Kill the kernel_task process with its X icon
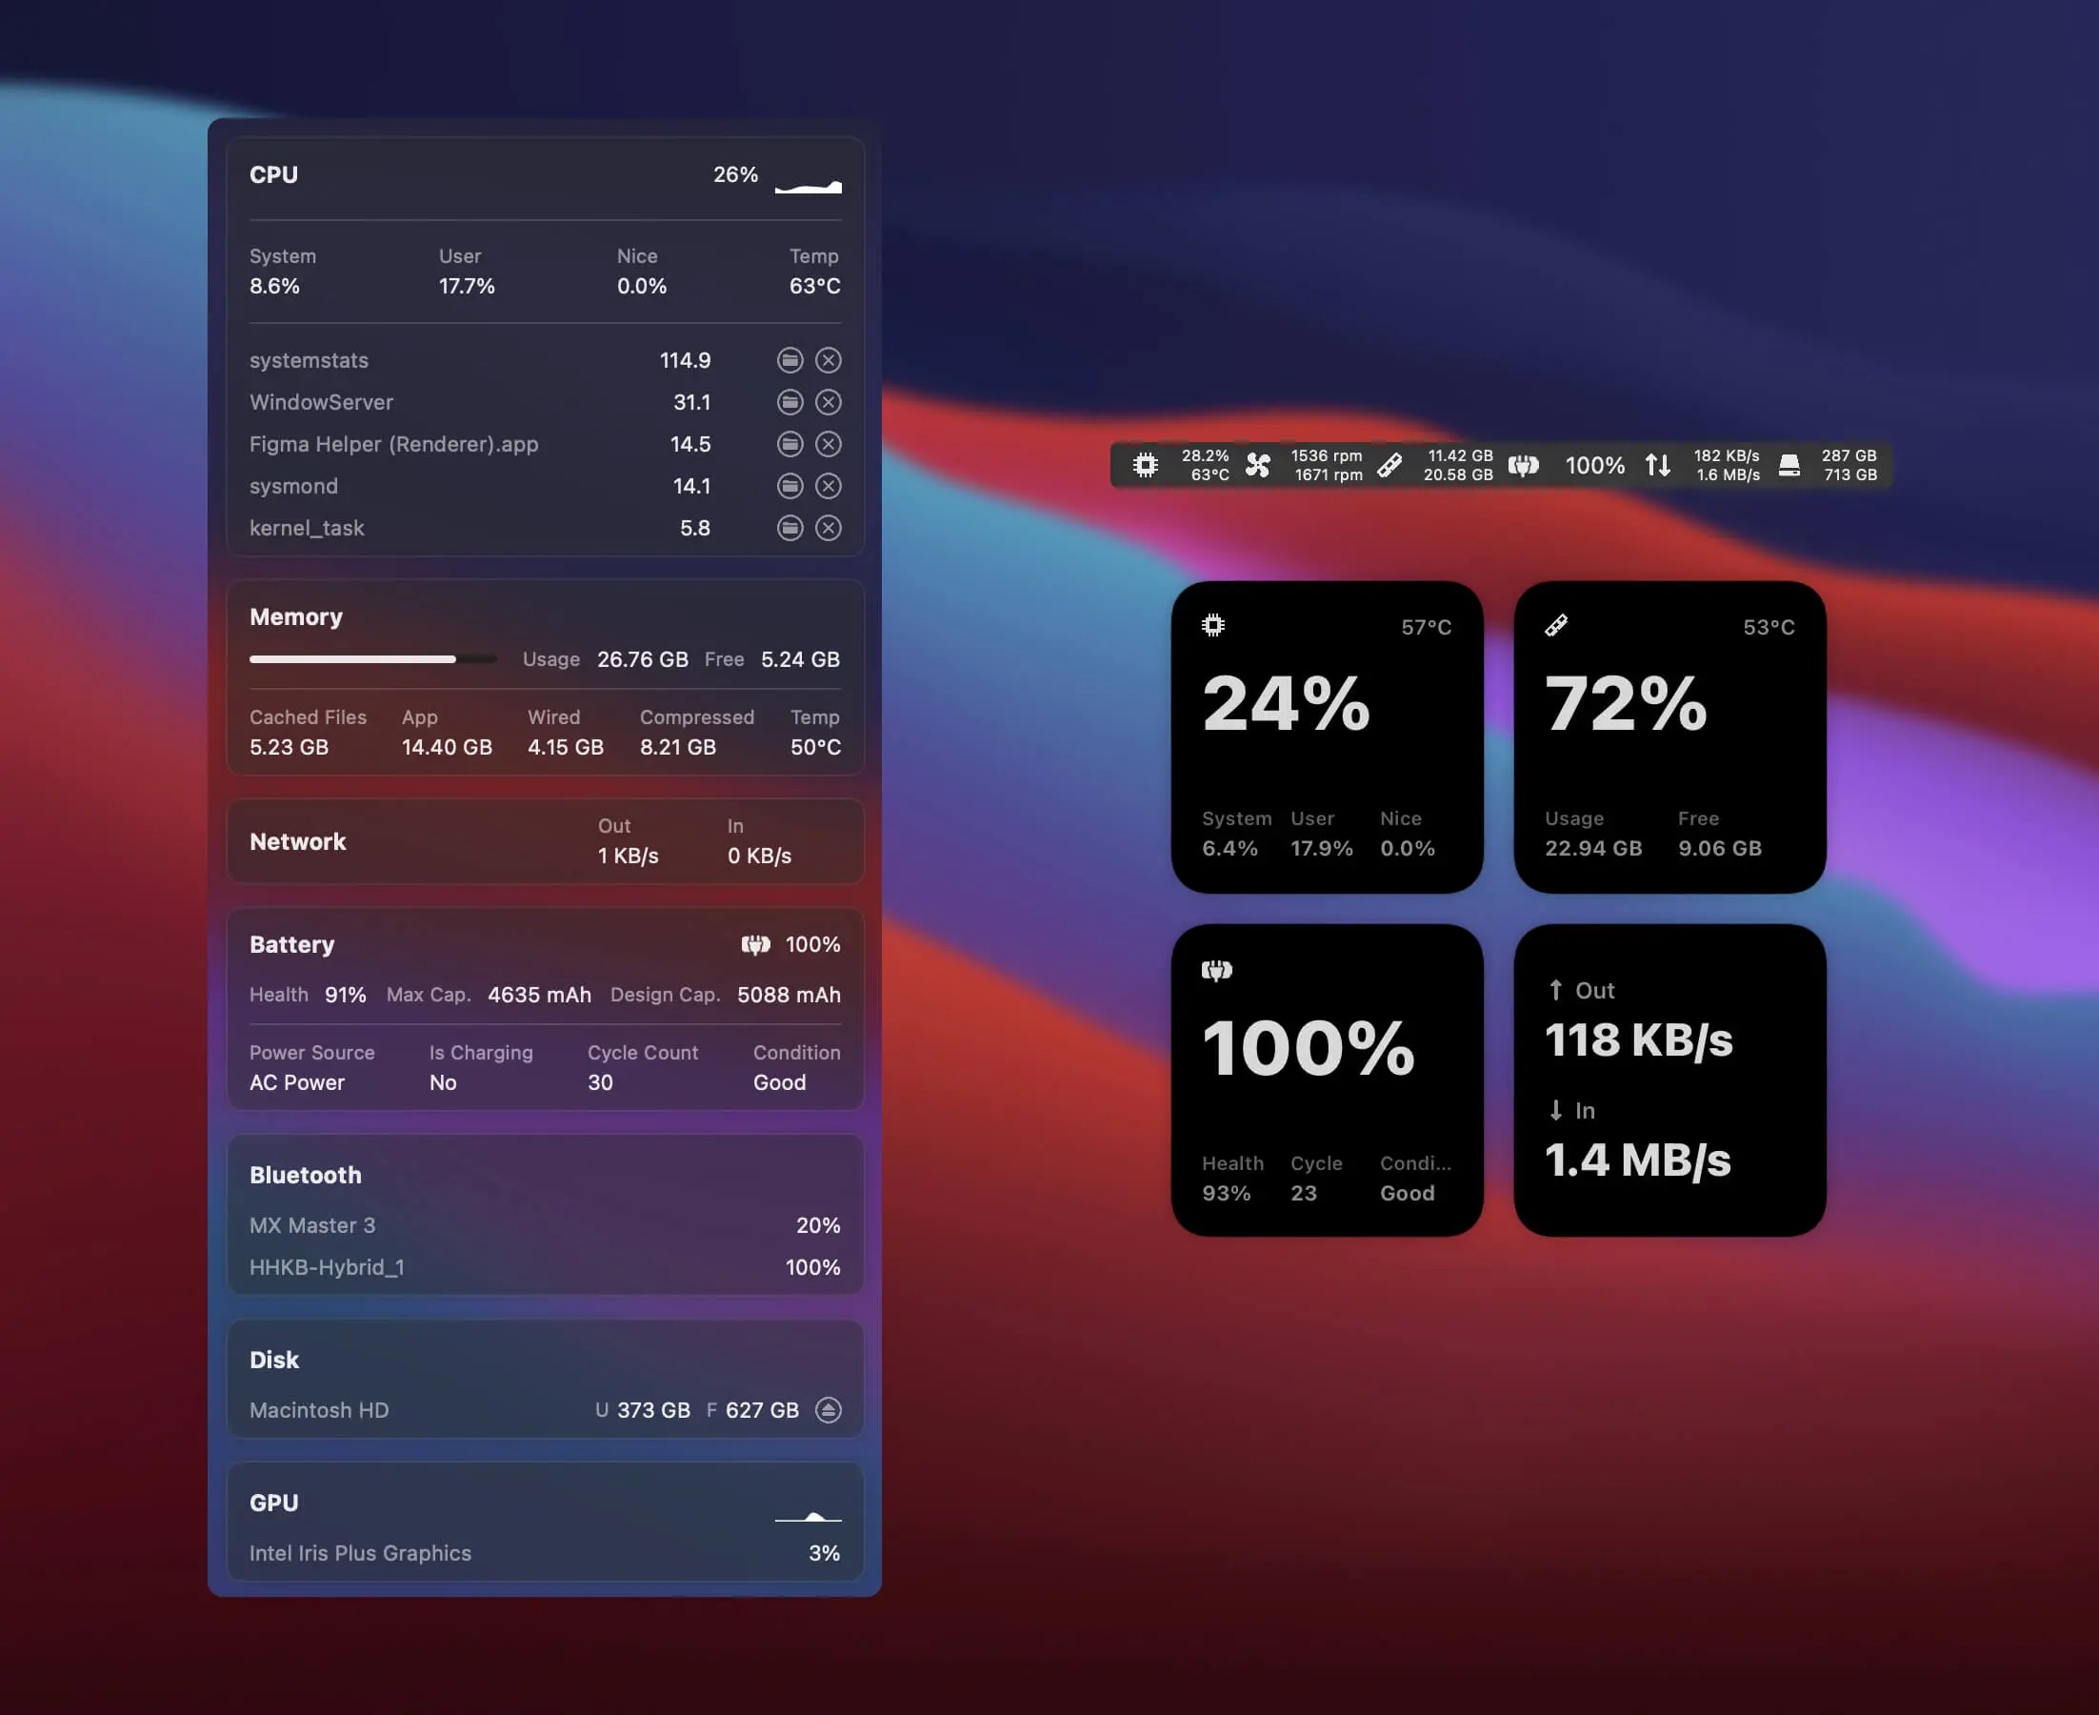Viewport: 2099px width, 1715px height. coord(829,529)
